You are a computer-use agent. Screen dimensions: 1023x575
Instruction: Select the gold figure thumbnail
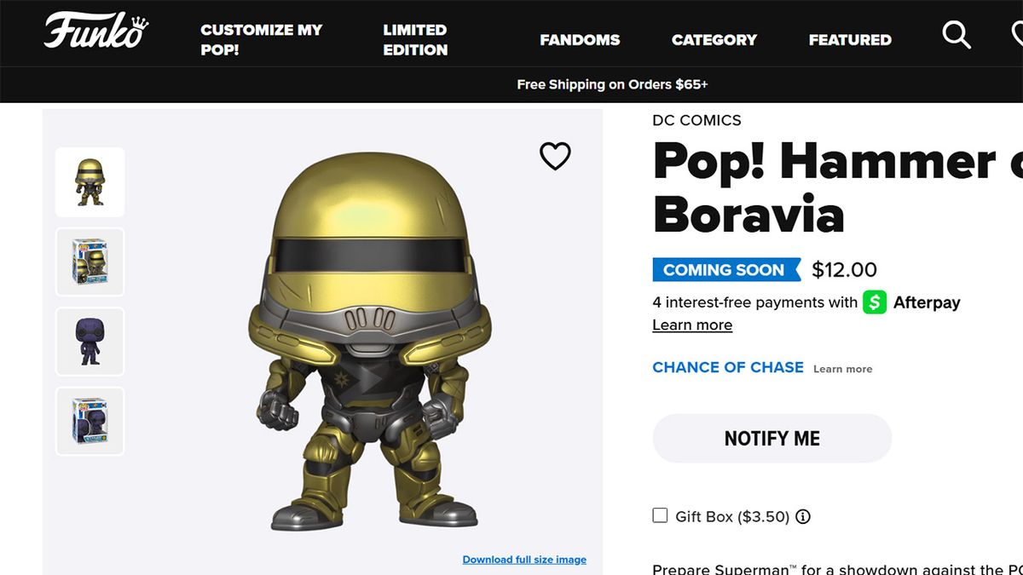point(90,182)
